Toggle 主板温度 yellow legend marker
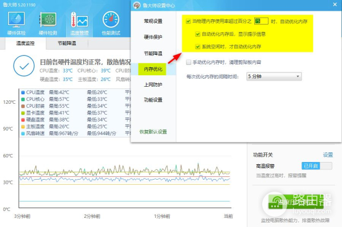This screenshot has width=342, height=227. pyautogui.click(x=23, y=127)
